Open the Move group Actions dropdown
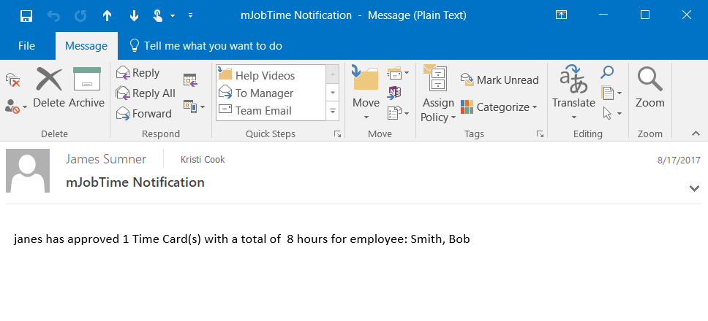Screen dimensions: 708x321 coord(398,113)
